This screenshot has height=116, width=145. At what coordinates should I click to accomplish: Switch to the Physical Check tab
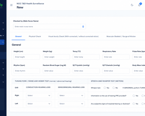[x=35, y=37]
